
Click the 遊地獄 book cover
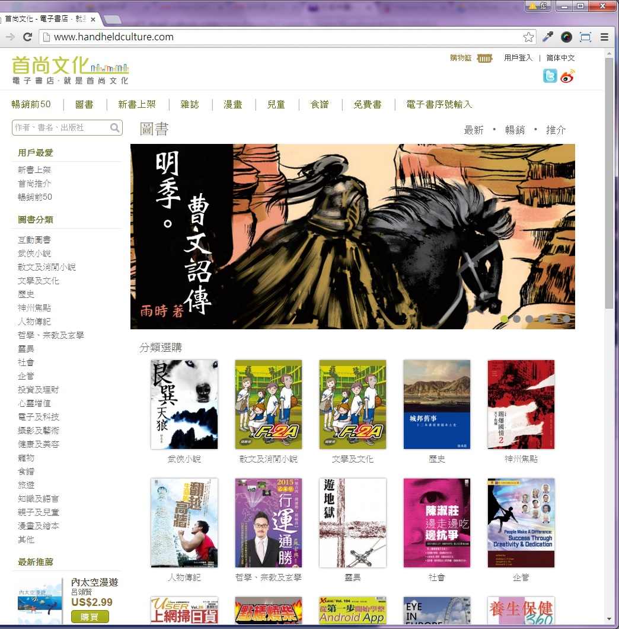point(353,523)
